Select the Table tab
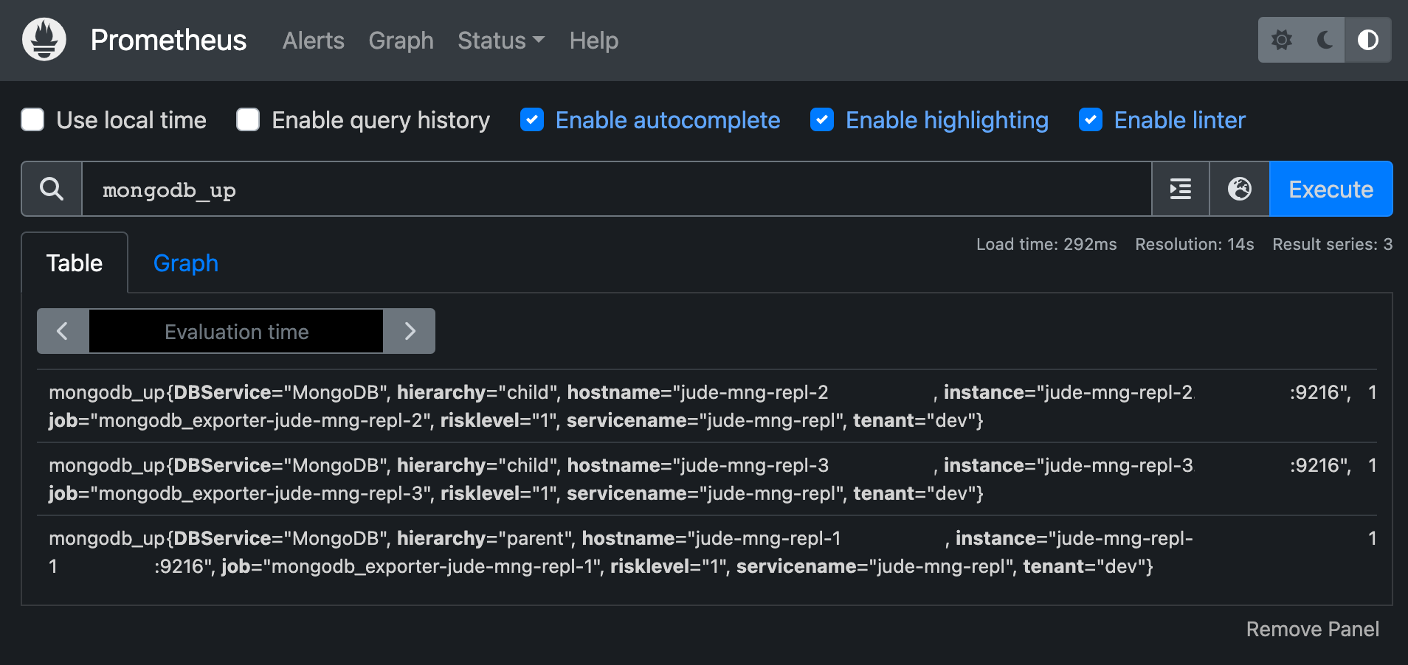The image size is (1408, 665). tap(75, 263)
